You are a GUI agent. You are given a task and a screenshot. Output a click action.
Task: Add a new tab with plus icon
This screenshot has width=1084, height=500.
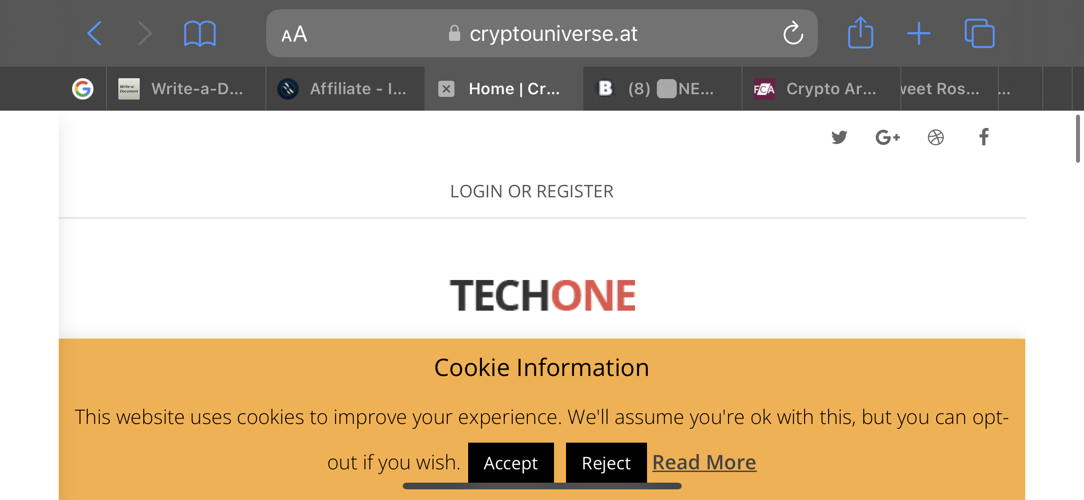[x=919, y=33]
